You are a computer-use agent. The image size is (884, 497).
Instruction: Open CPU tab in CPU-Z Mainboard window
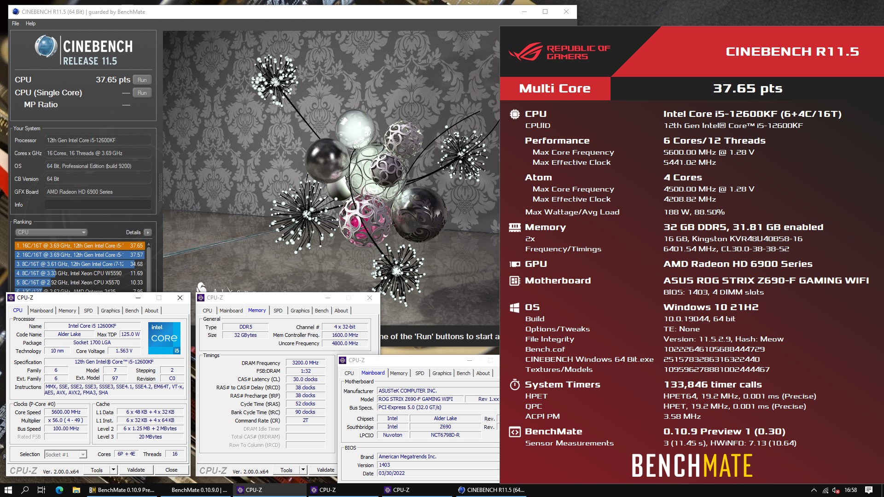(349, 373)
